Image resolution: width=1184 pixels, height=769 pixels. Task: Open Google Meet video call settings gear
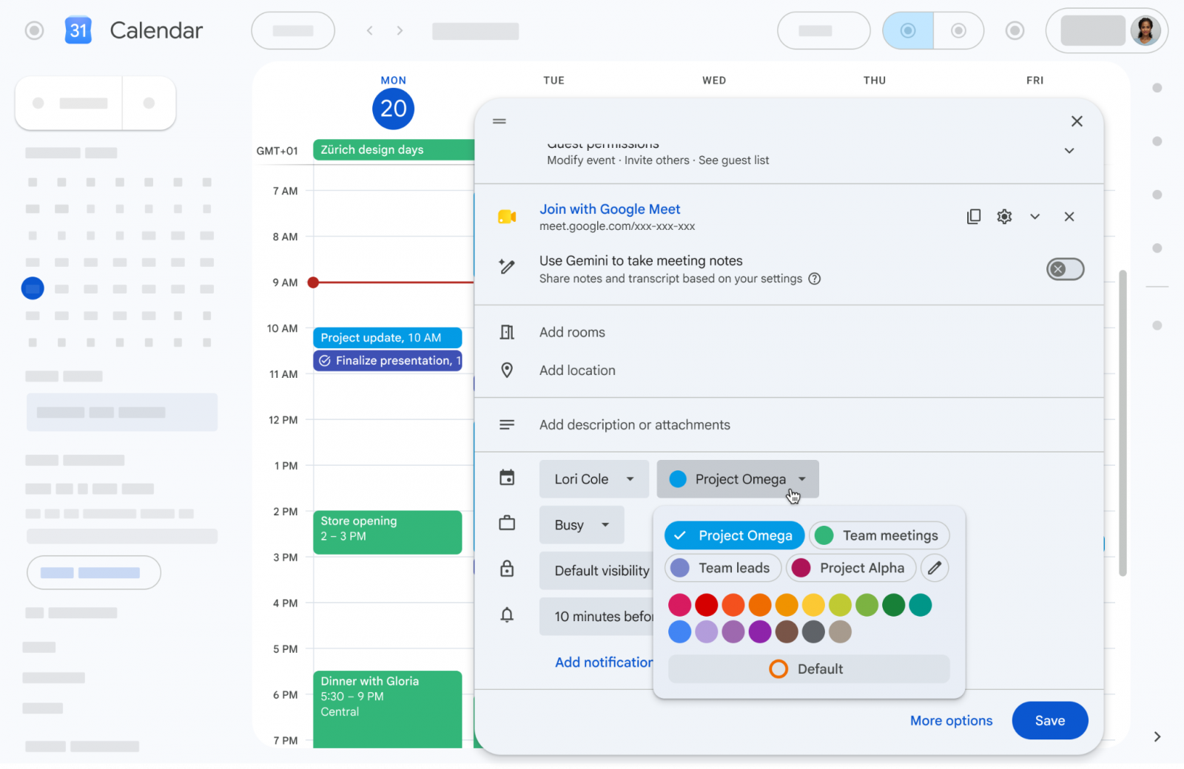1004,217
